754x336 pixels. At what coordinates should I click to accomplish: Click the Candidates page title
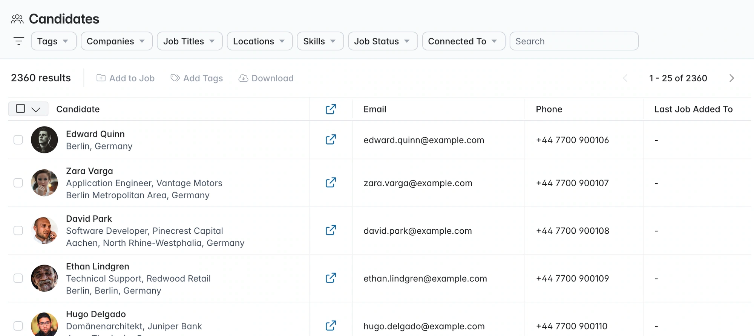tap(64, 19)
